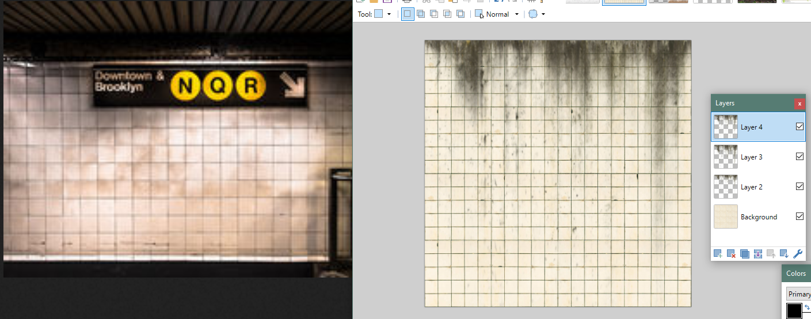Click the Background layer thumbnail

click(726, 217)
